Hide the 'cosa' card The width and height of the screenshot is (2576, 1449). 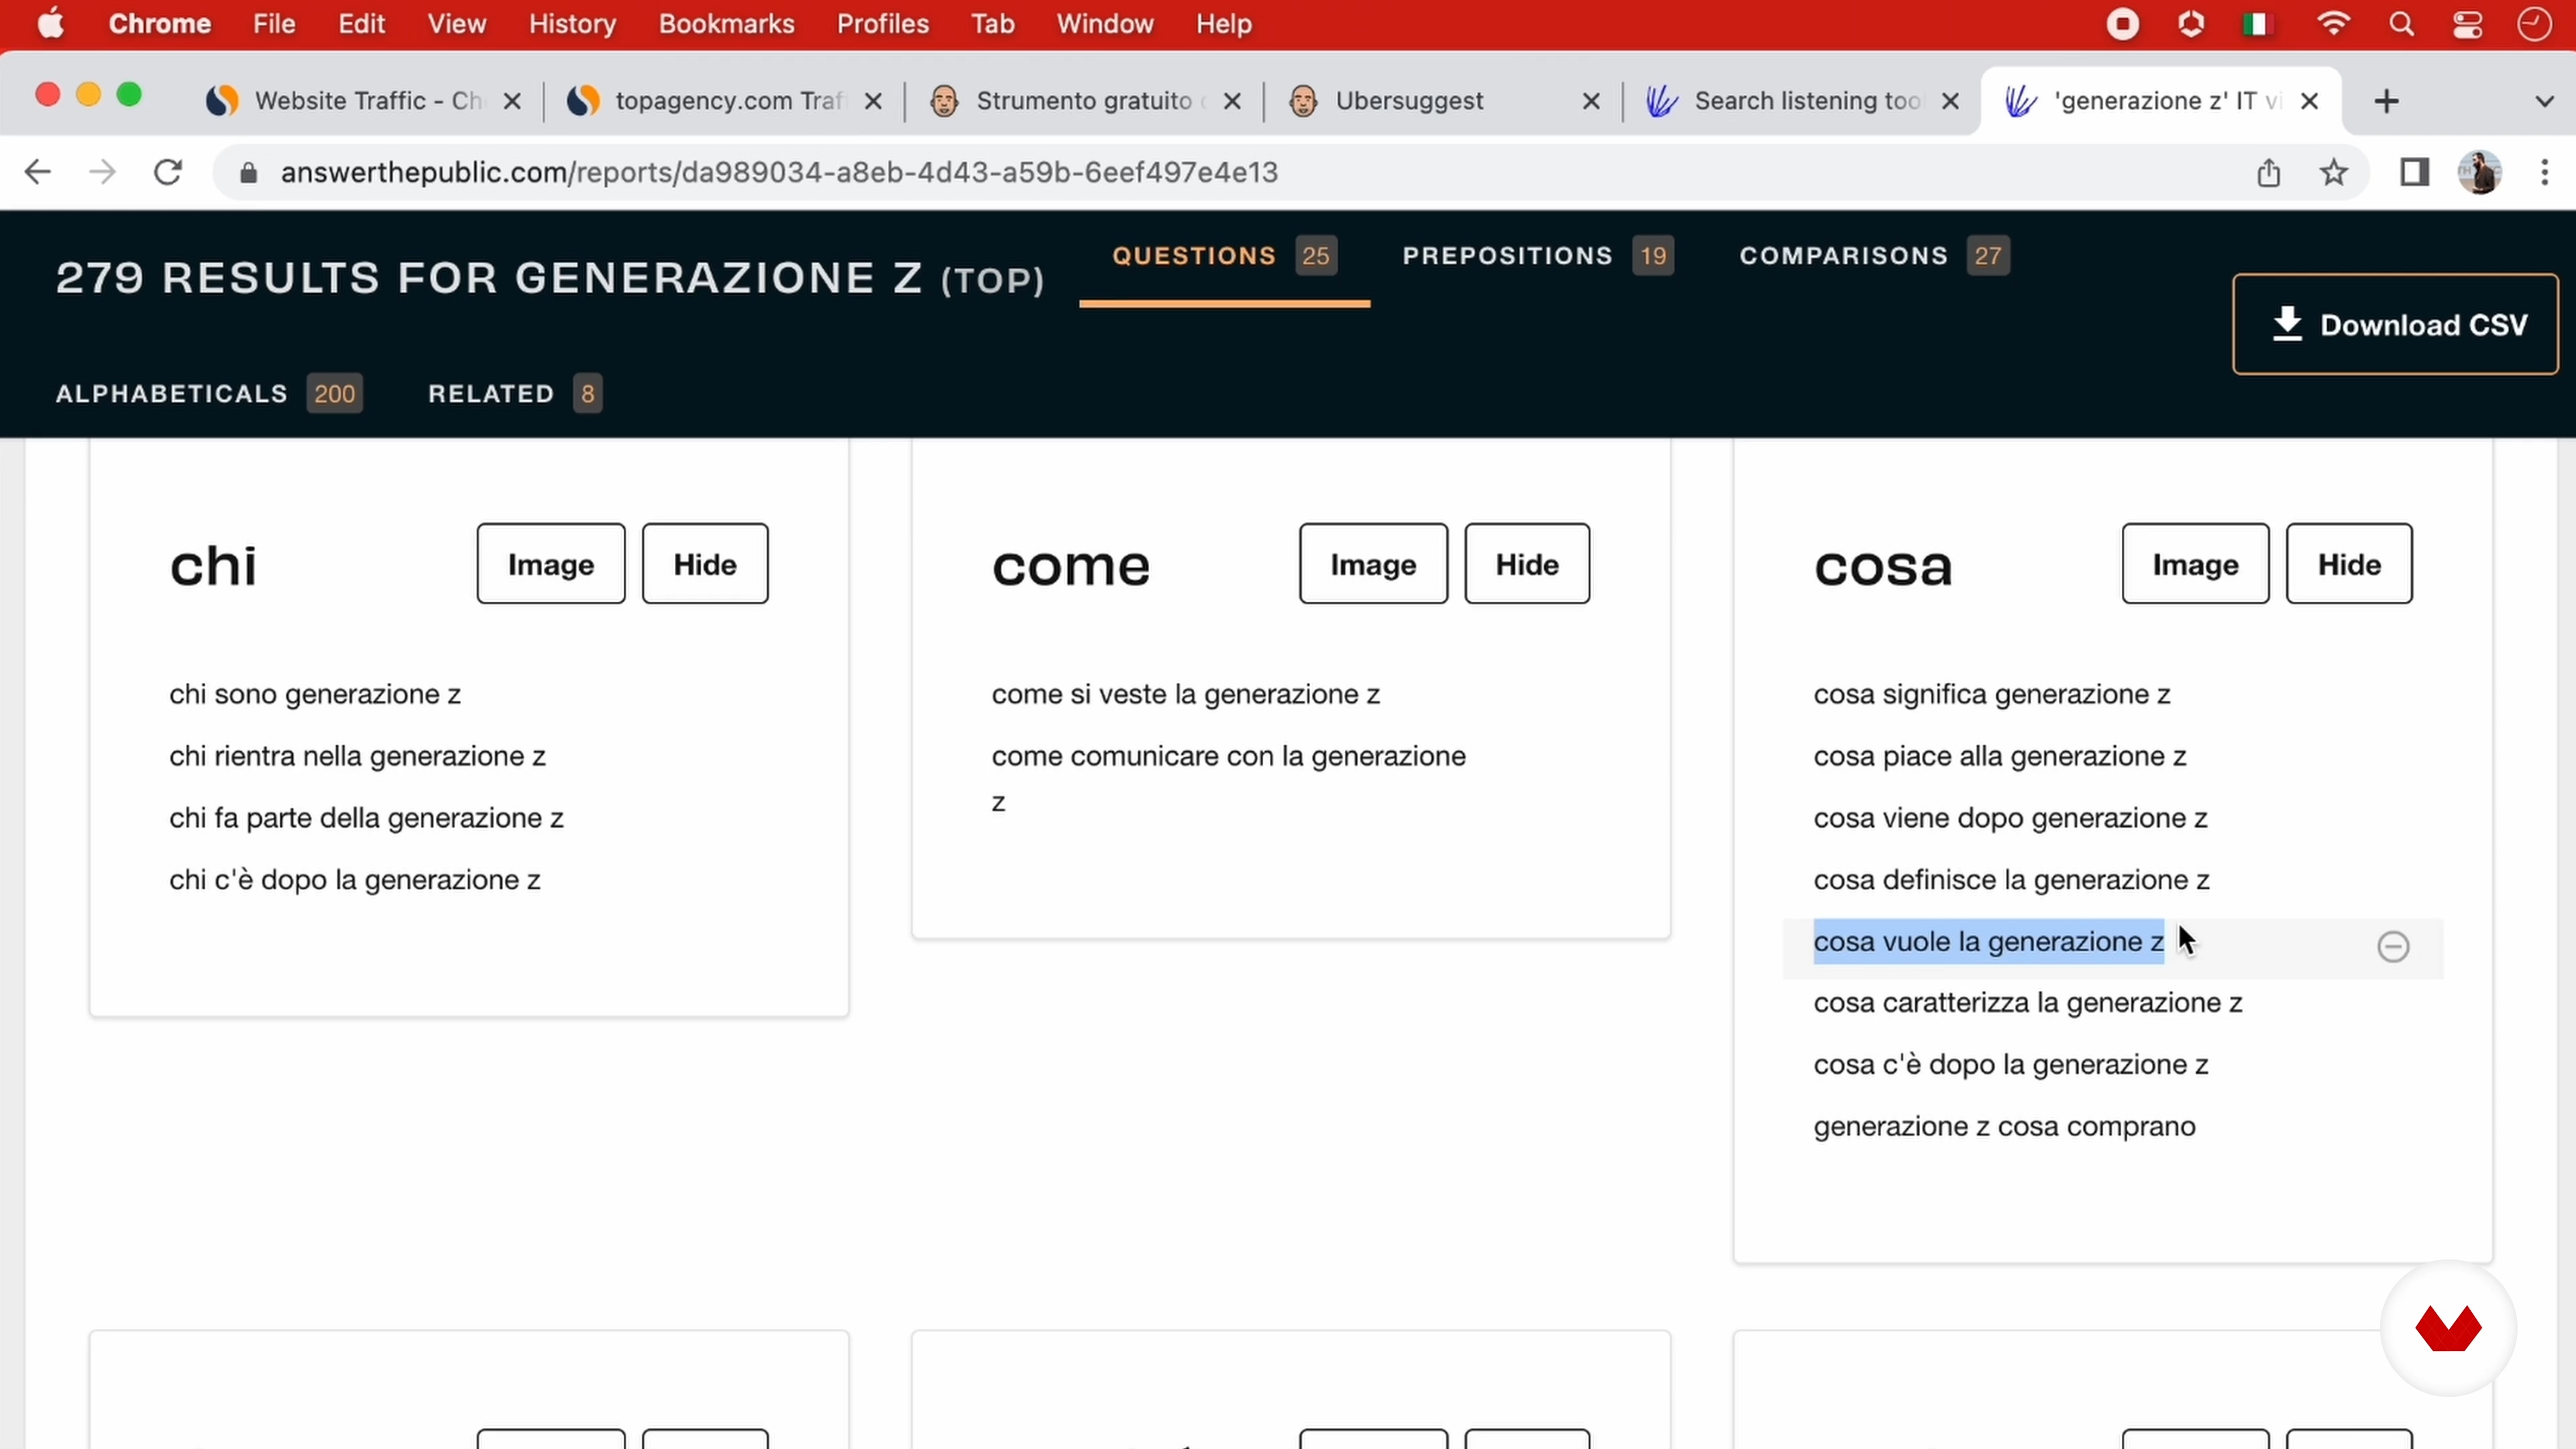[2349, 564]
